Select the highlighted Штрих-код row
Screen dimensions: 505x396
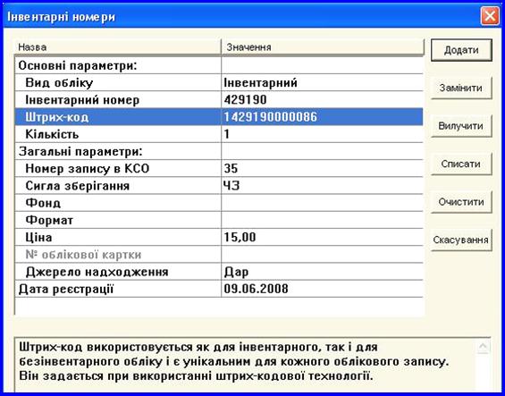[219, 116]
